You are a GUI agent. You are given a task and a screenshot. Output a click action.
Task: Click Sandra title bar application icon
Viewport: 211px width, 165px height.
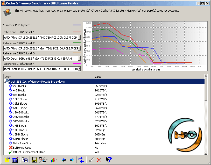3,3
